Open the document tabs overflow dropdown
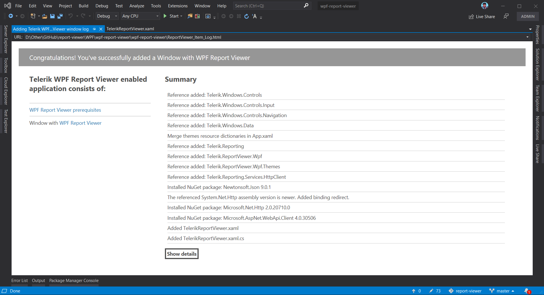This screenshot has height=295, width=544. point(530,29)
